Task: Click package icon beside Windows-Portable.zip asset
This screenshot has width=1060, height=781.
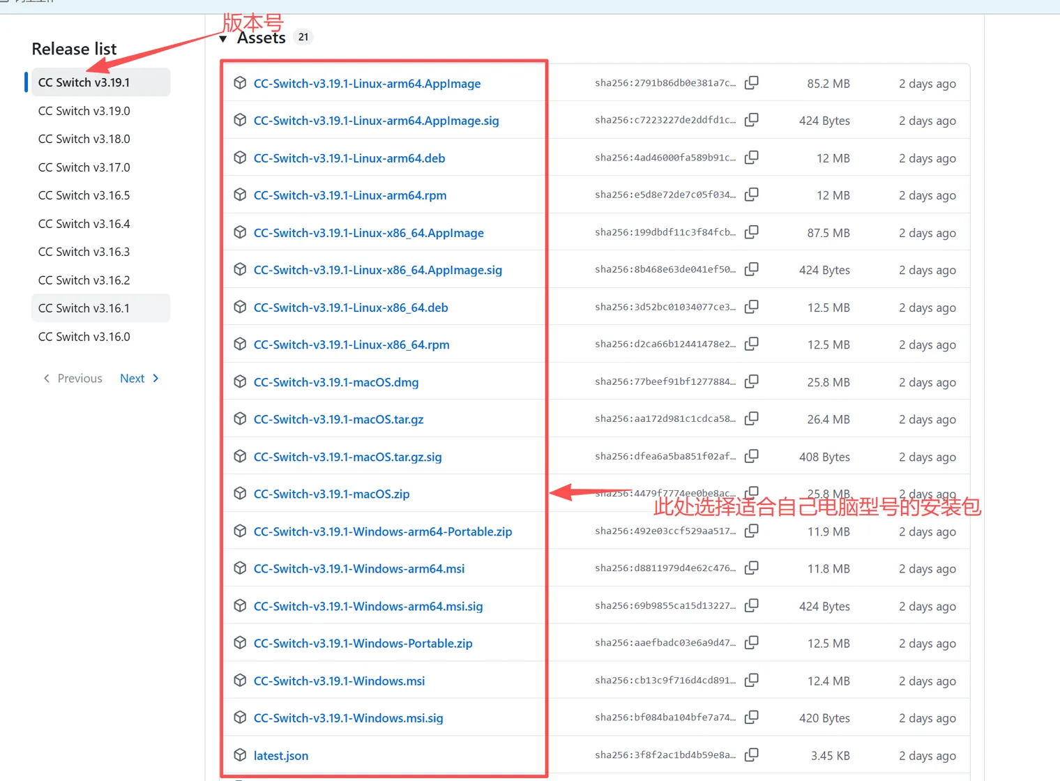Action: click(240, 643)
